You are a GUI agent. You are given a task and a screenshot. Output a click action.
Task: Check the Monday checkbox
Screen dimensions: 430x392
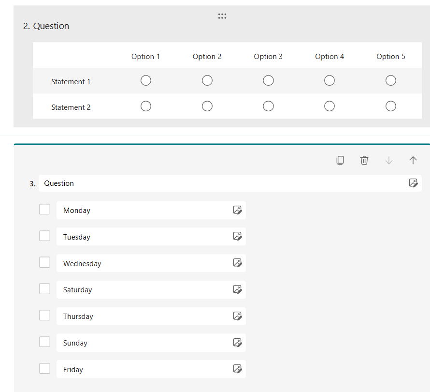44,209
